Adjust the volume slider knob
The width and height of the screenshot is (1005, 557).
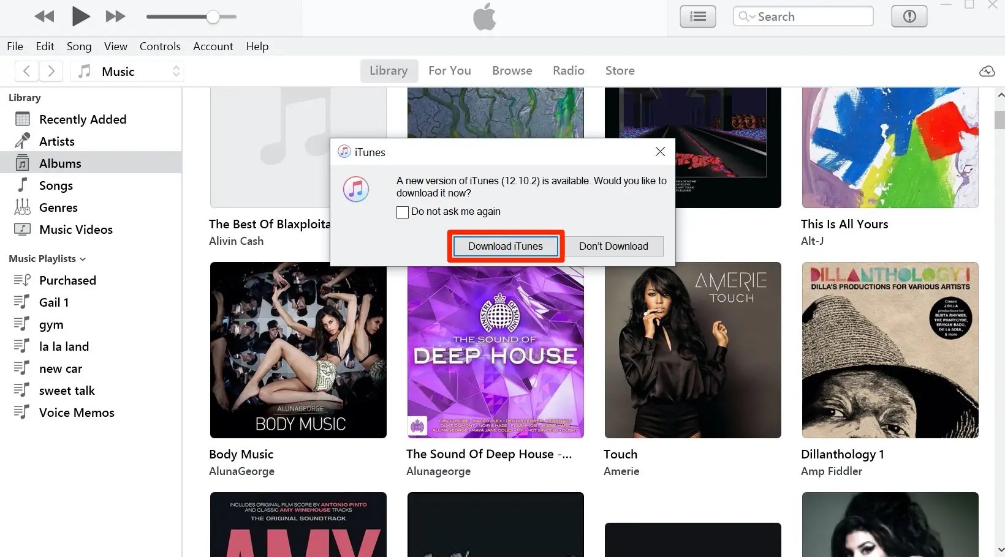[x=213, y=17]
